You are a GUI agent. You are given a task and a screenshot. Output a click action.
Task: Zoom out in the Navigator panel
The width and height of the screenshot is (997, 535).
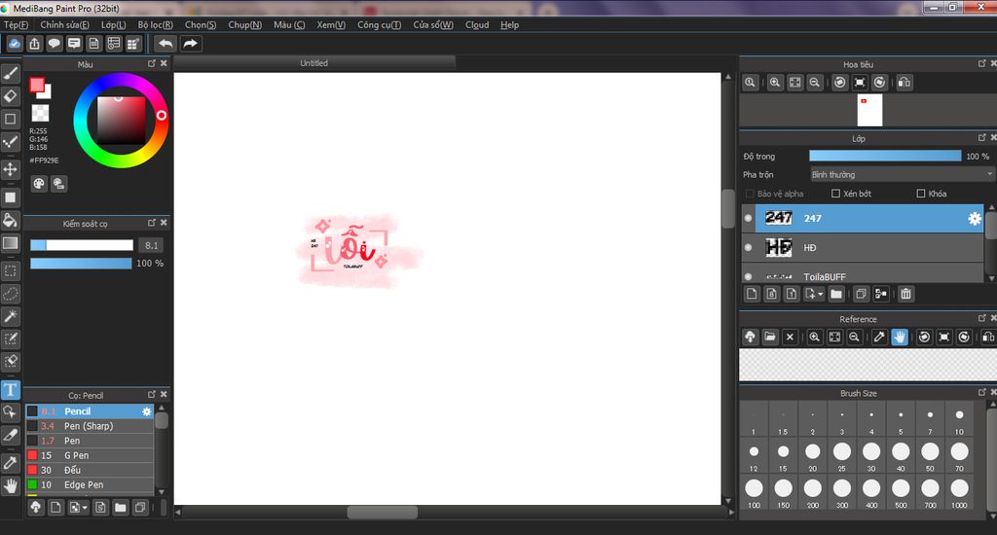[815, 83]
